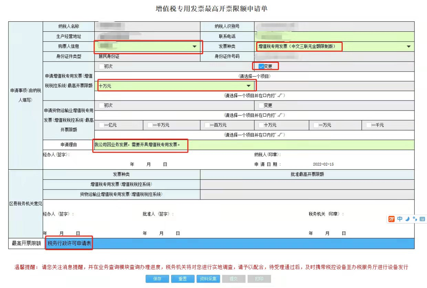Select the 一百万元 checkbox
The height and width of the screenshot is (288, 427).
pos(207,125)
